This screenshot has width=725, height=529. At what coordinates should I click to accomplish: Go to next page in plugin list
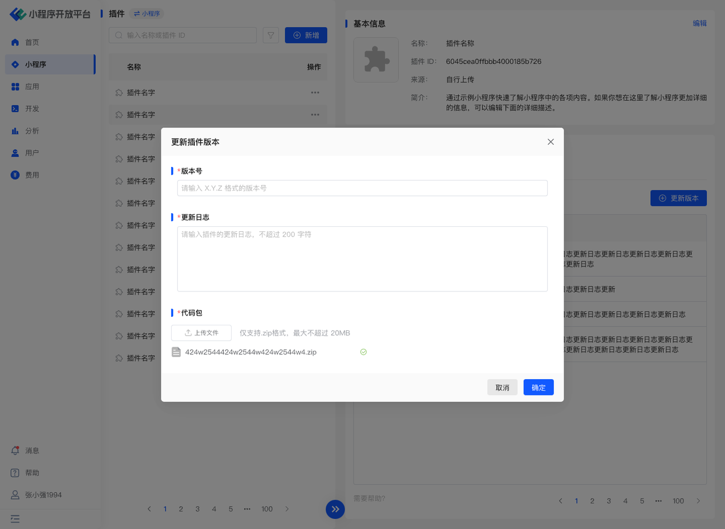287,509
